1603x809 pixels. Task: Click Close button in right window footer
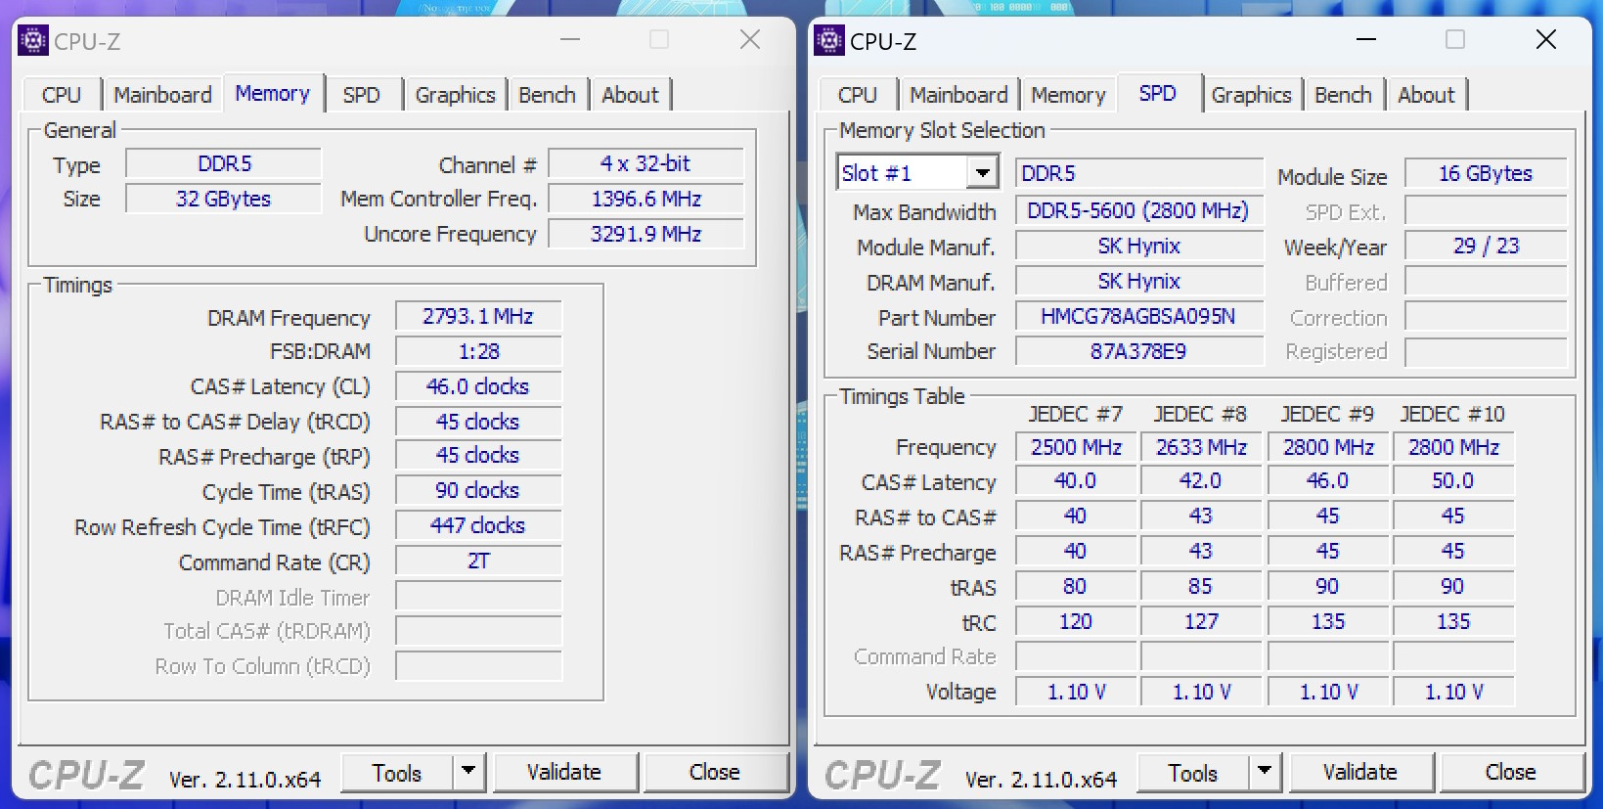(1512, 773)
